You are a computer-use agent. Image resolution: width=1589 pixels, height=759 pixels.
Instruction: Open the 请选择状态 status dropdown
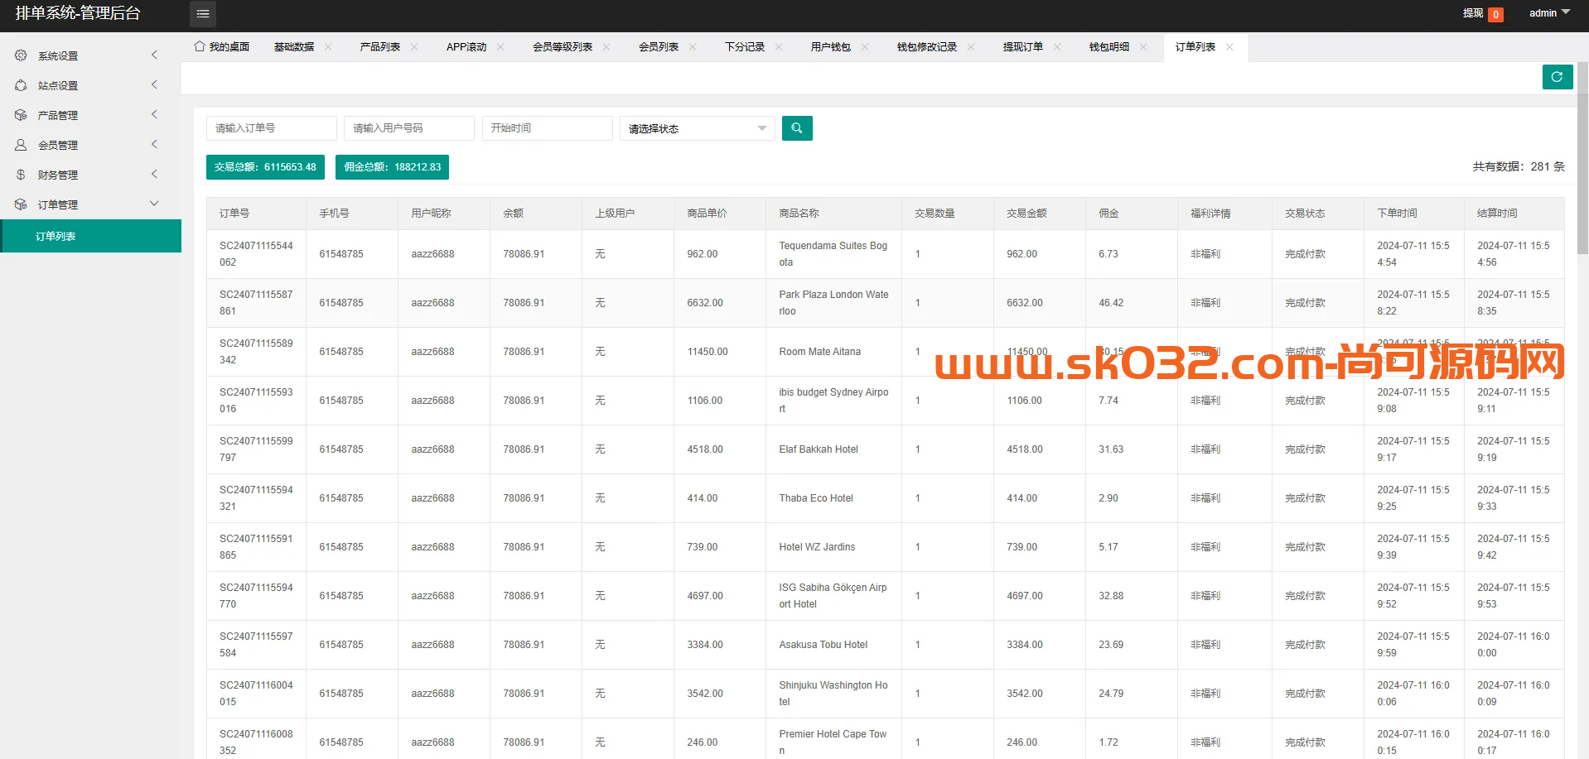[x=696, y=128]
